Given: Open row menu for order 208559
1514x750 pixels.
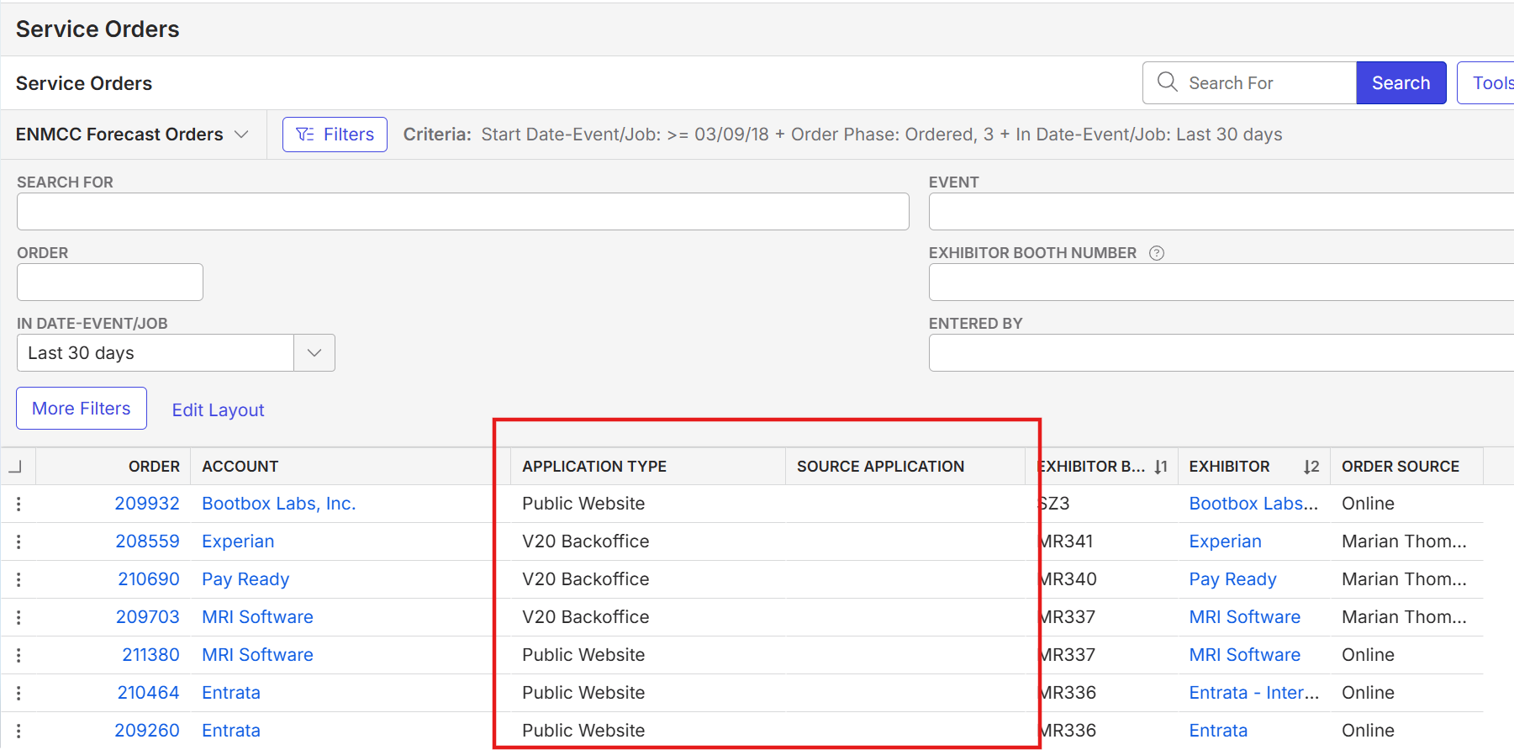Looking at the screenshot, I should 18,541.
